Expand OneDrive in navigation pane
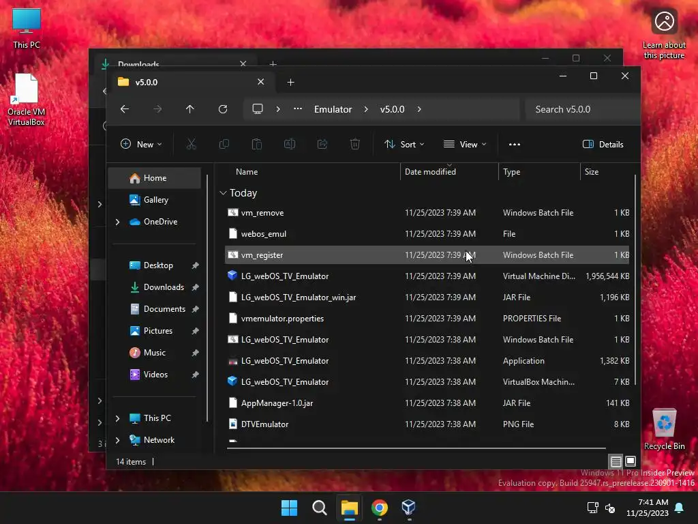Viewport: 698px width, 524px height. [x=117, y=222]
